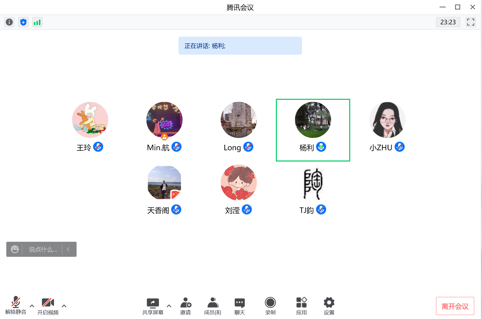The image size is (482, 319).
Task: Open the 邀请 invite icon
Action: coord(186,306)
